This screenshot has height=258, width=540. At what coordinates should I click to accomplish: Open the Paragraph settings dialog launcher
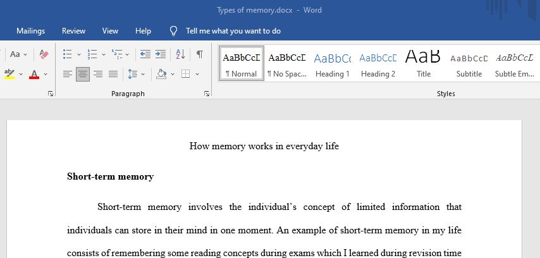tap(207, 94)
